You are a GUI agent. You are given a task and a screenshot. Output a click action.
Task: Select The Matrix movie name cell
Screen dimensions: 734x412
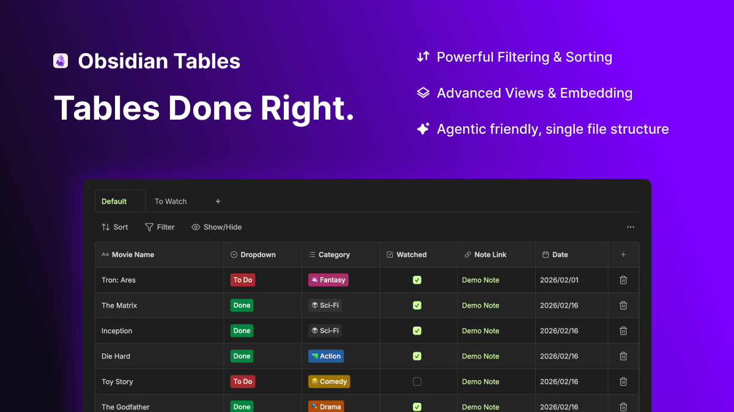160,305
